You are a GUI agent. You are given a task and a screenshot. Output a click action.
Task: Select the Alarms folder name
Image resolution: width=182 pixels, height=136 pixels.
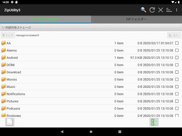click(x=12, y=50)
